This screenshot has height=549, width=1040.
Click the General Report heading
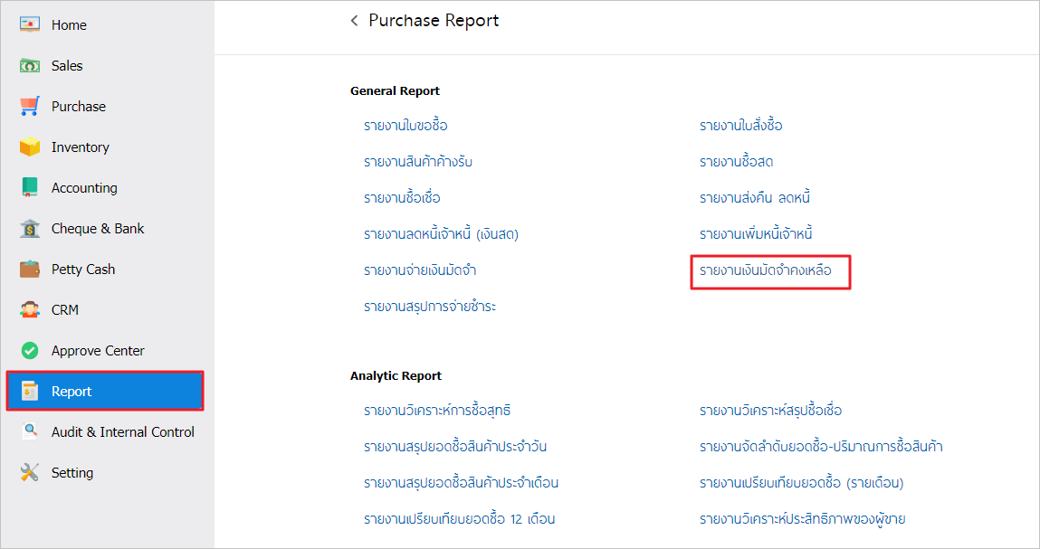click(395, 90)
